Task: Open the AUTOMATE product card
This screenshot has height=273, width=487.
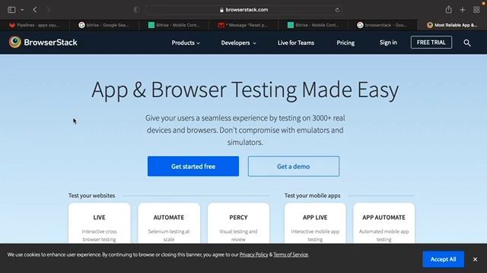Action: (x=169, y=223)
